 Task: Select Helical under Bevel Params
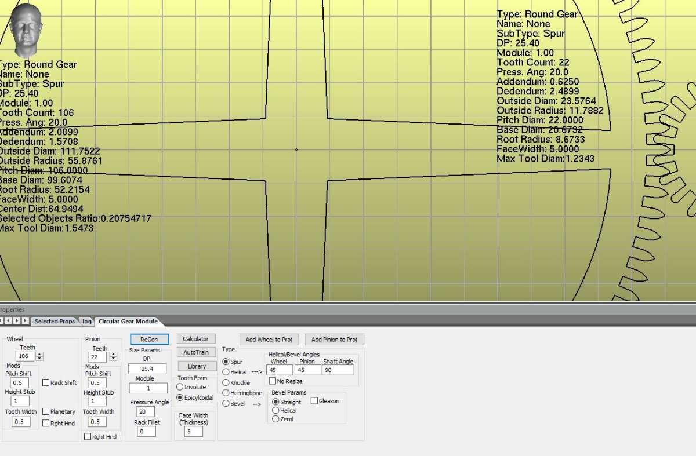pyautogui.click(x=276, y=410)
